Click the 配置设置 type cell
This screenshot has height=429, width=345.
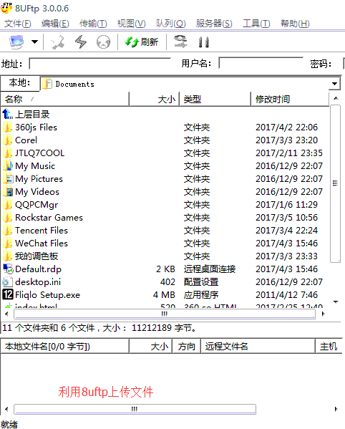click(x=201, y=281)
